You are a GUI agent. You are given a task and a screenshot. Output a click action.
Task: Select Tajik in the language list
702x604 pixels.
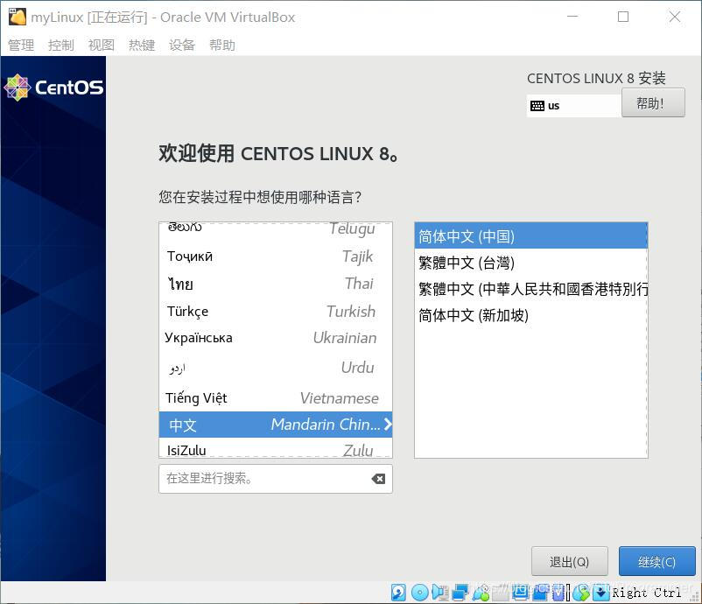(276, 256)
